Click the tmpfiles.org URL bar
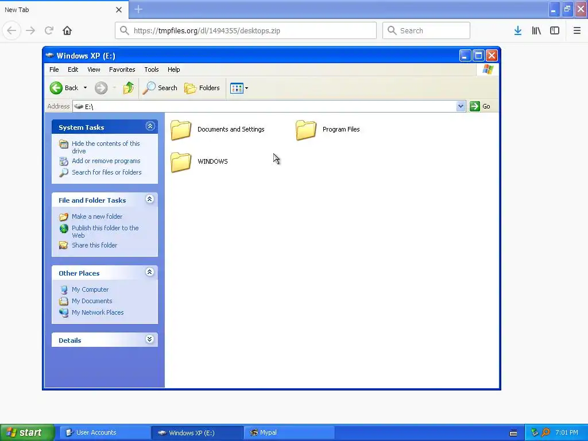Screen dimensions: 588x441 (246, 30)
